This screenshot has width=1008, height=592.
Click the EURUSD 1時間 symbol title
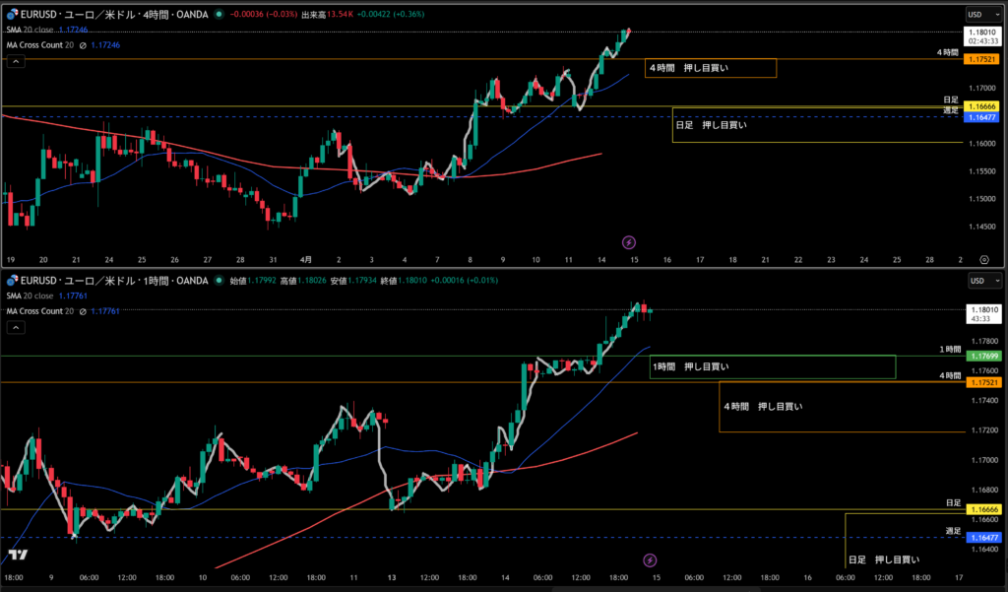(x=108, y=281)
